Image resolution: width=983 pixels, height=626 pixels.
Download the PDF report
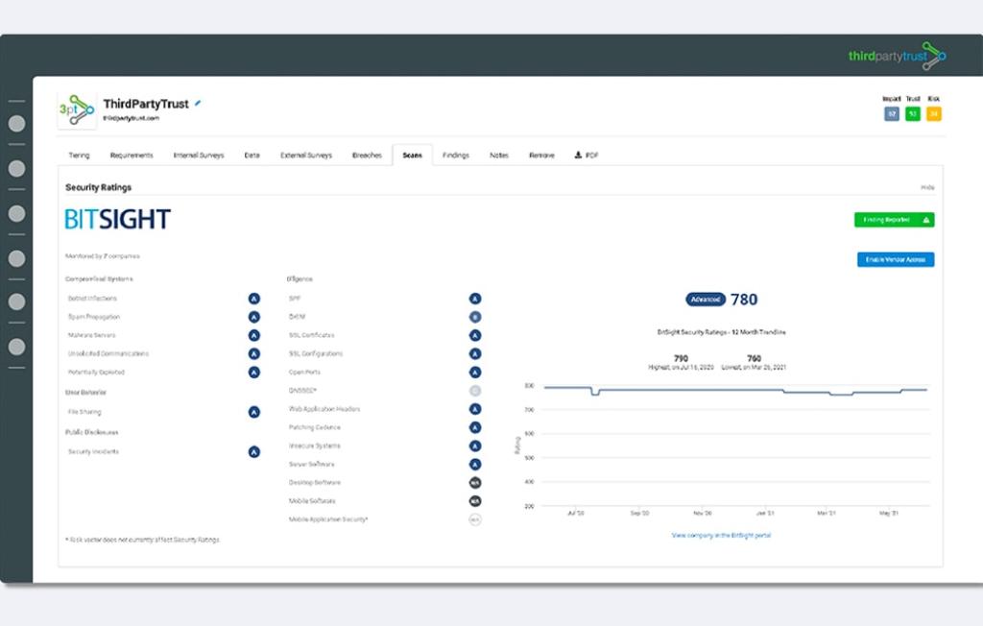click(x=587, y=155)
